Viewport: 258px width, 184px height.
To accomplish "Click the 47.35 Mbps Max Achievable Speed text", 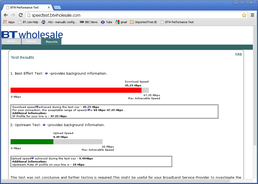I will (x=144, y=97).
